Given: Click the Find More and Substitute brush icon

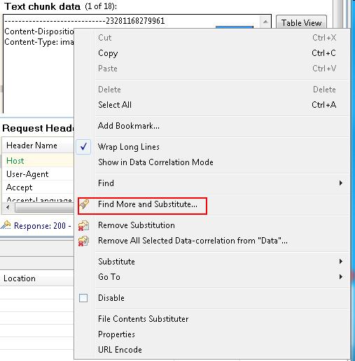Looking at the screenshot, I should point(84,204).
